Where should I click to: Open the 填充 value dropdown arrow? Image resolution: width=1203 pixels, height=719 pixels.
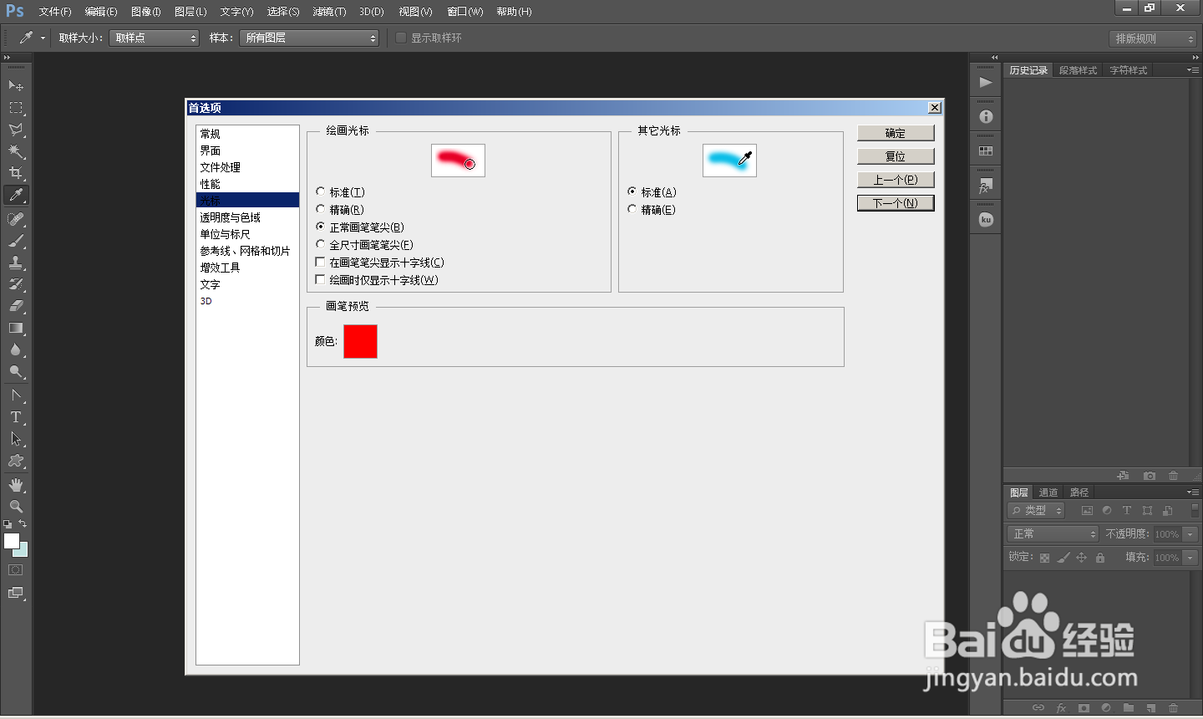point(1190,558)
